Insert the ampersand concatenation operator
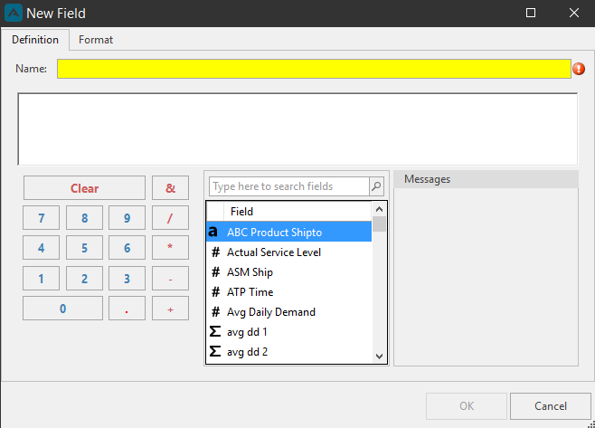 coord(170,188)
